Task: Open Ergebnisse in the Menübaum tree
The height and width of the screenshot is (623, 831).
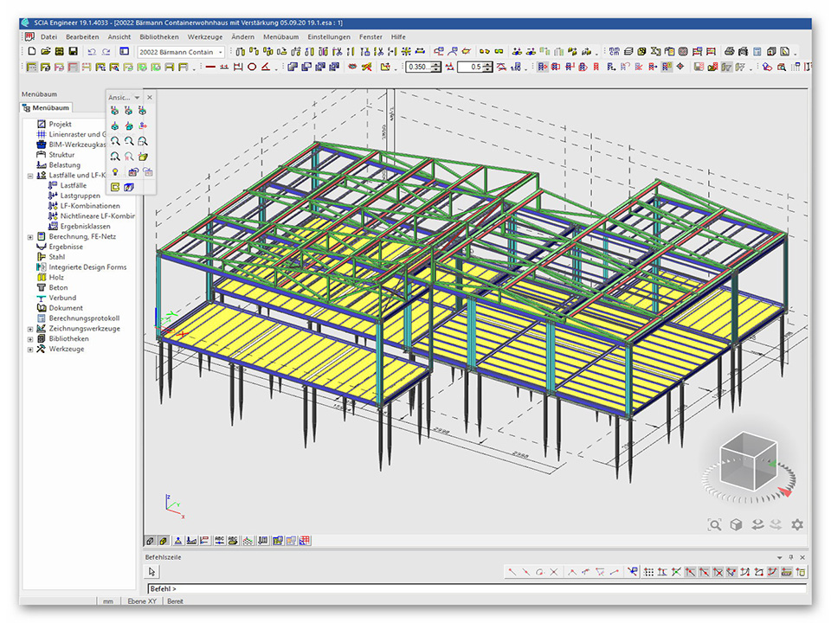Action: [x=65, y=247]
